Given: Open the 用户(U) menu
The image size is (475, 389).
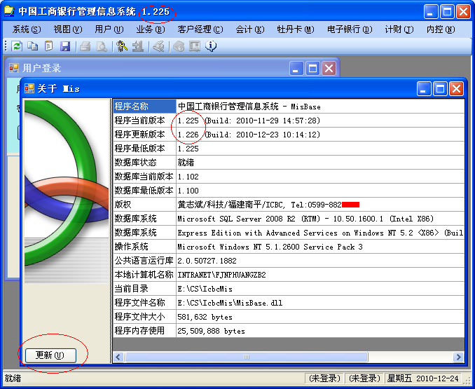Looking at the screenshot, I should click(x=109, y=29).
